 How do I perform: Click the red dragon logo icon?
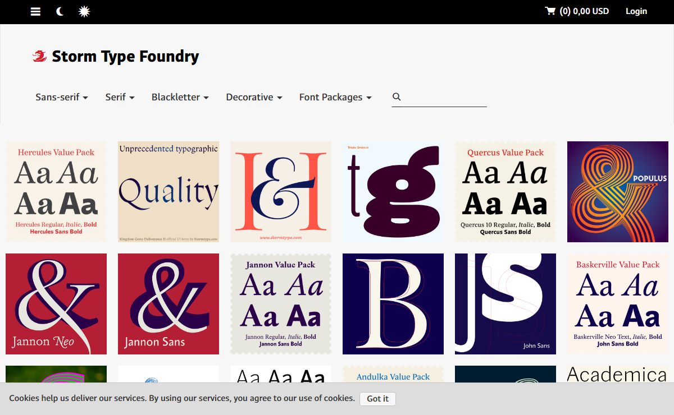coord(40,56)
